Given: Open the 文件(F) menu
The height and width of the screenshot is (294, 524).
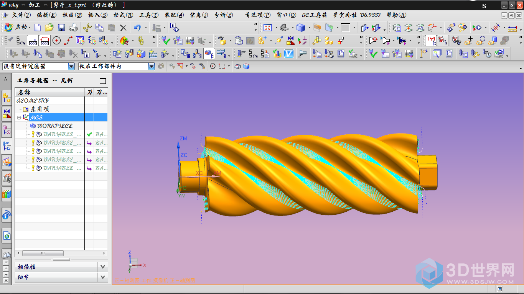Looking at the screenshot, I should click(x=21, y=15).
